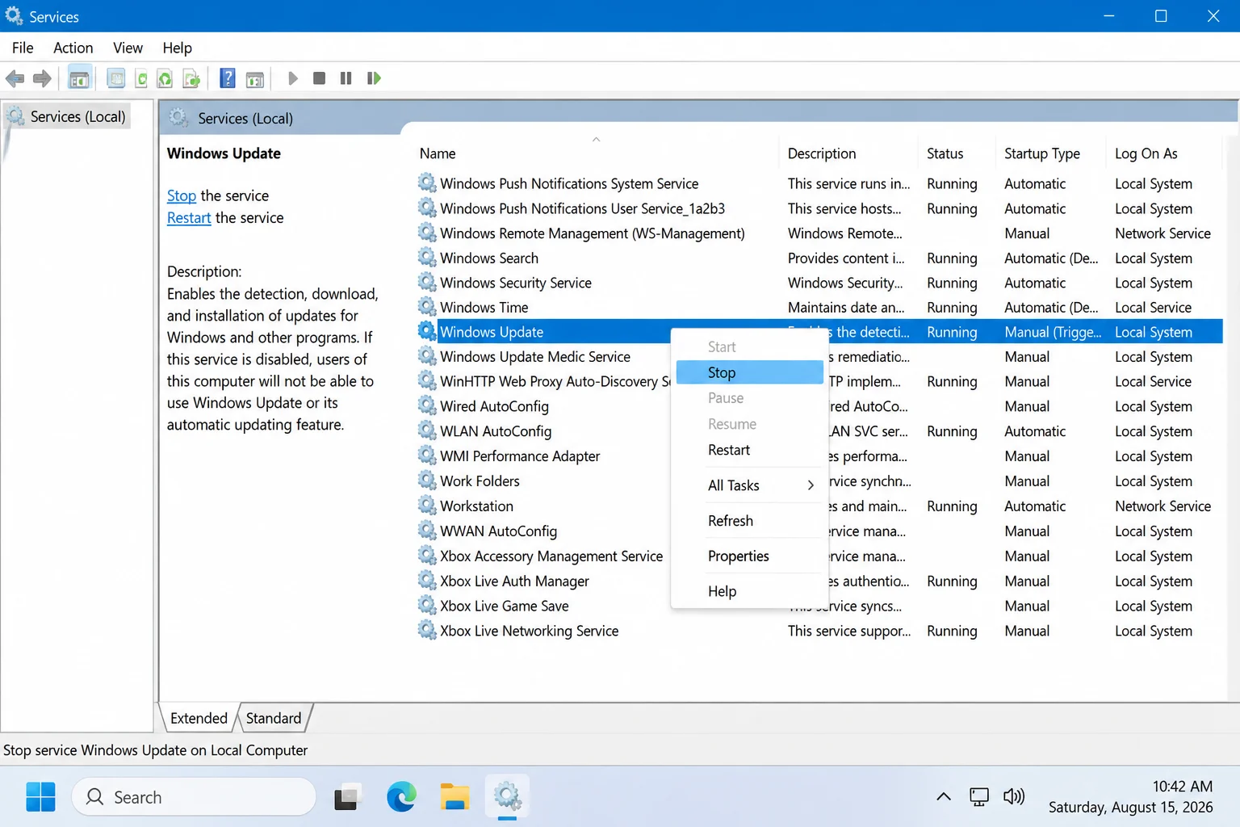1240x827 pixels.
Task: Click the Refresh toolbar icon with green arrows
Action: tap(165, 78)
